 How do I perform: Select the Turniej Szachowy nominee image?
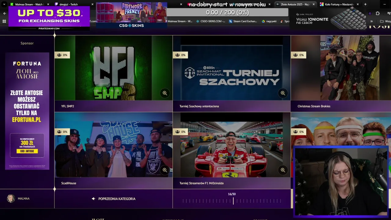coord(232,68)
